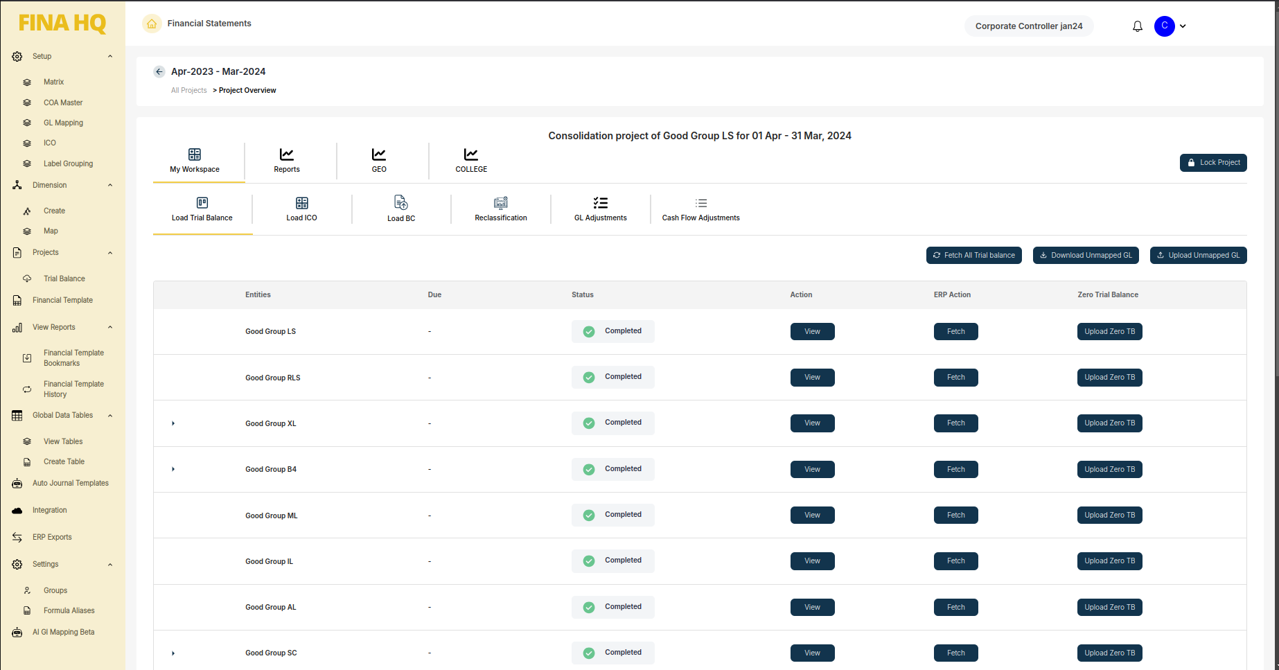Click the Lock Project button

[x=1213, y=163]
